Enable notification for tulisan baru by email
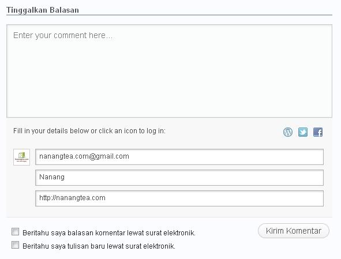Screen dimensions: 341x259 (x=15, y=245)
